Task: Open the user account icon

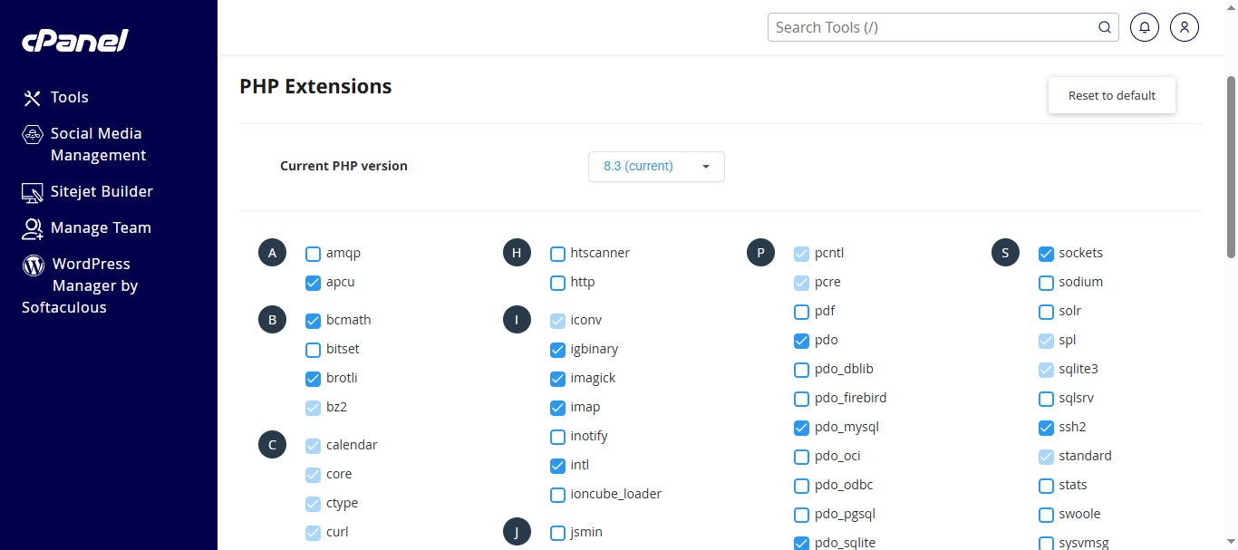Action: pos(1185,27)
